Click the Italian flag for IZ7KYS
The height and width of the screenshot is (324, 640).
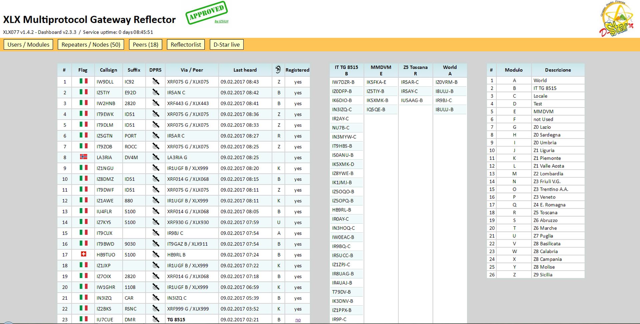coord(84,222)
